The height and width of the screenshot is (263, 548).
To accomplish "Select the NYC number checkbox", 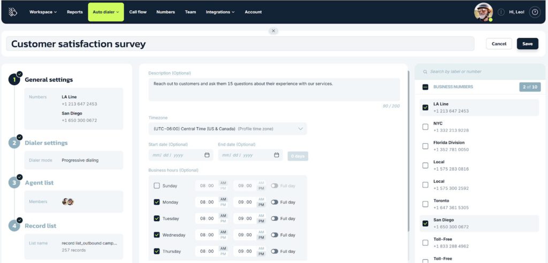I will point(425,127).
